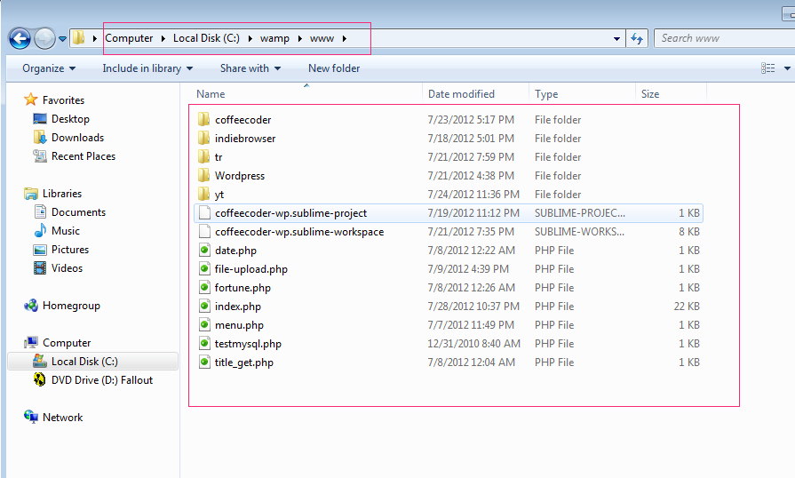Click the Videos library film icon

tap(40, 268)
